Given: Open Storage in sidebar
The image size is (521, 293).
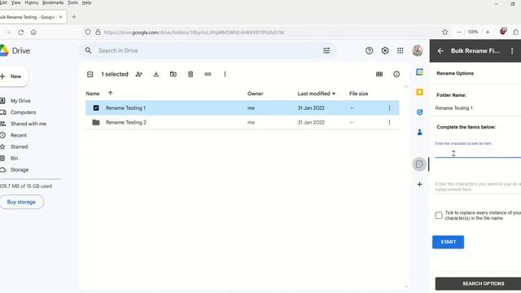Looking at the screenshot, I should [x=20, y=170].
